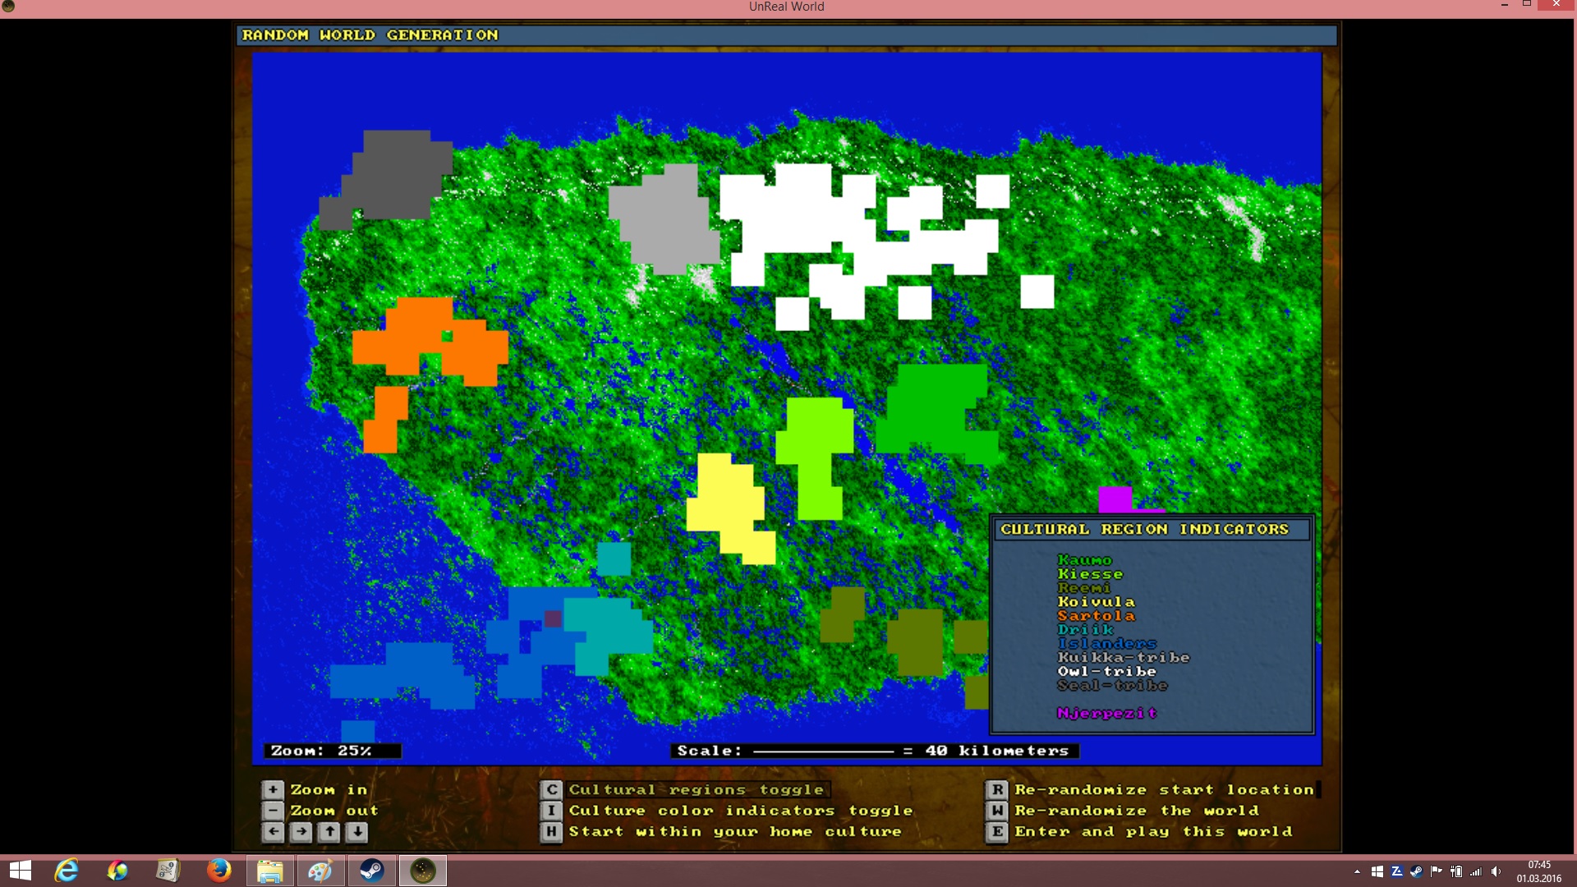Click the magenta Njerpezit region on the map
Image resolution: width=1577 pixels, height=887 pixels.
tap(1115, 499)
